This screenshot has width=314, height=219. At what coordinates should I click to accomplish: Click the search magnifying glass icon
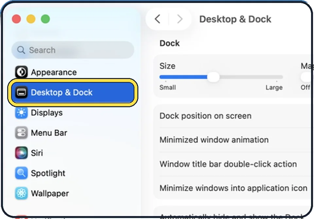[21, 50]
